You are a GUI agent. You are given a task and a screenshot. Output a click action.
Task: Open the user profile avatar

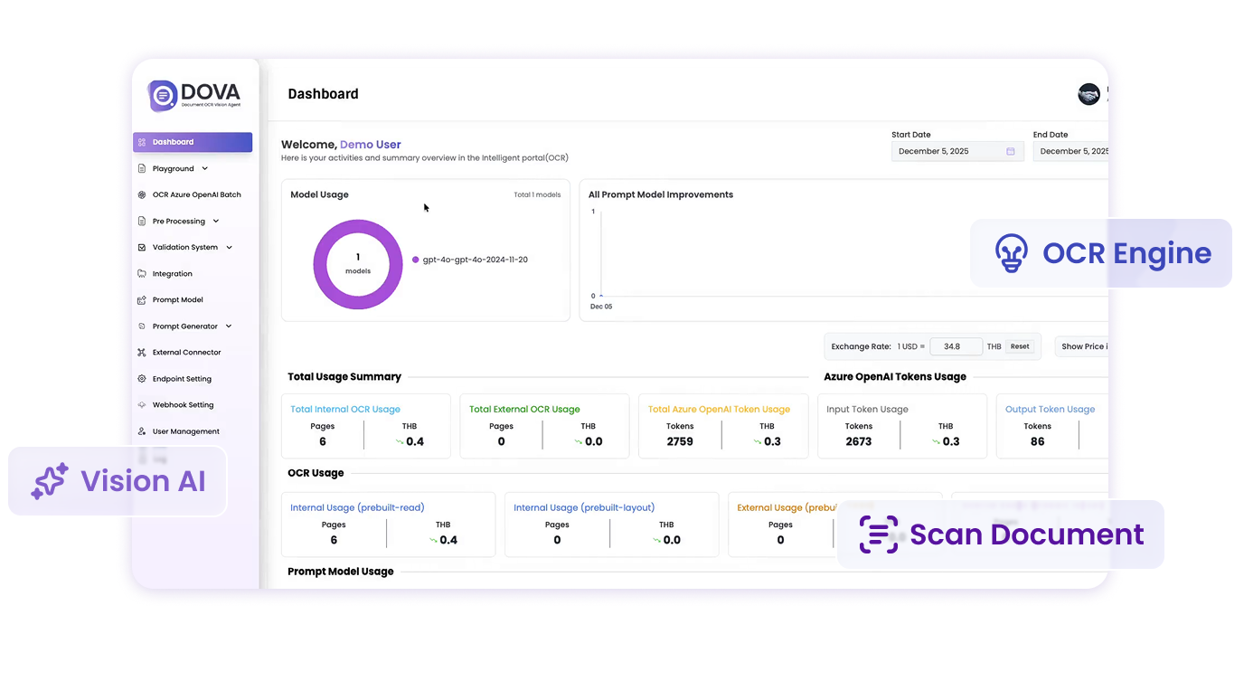coord(1088,94)
